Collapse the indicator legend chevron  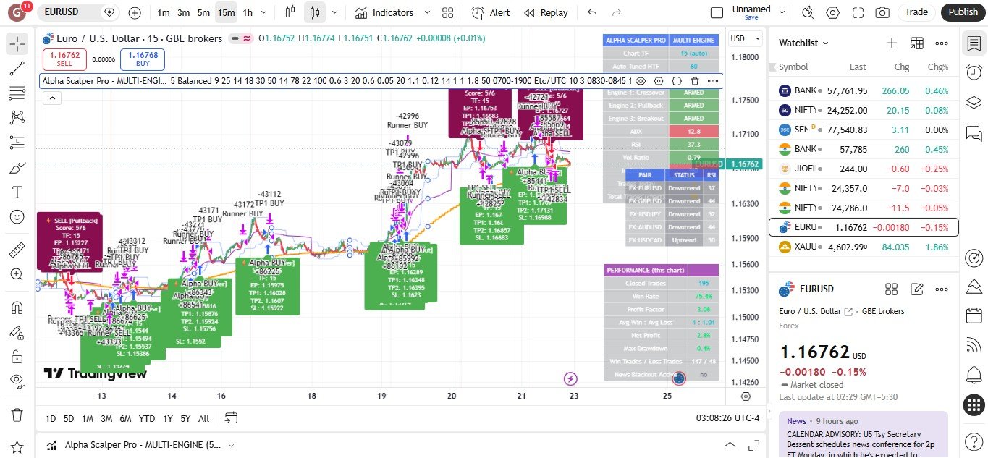(x=51, y=98)
